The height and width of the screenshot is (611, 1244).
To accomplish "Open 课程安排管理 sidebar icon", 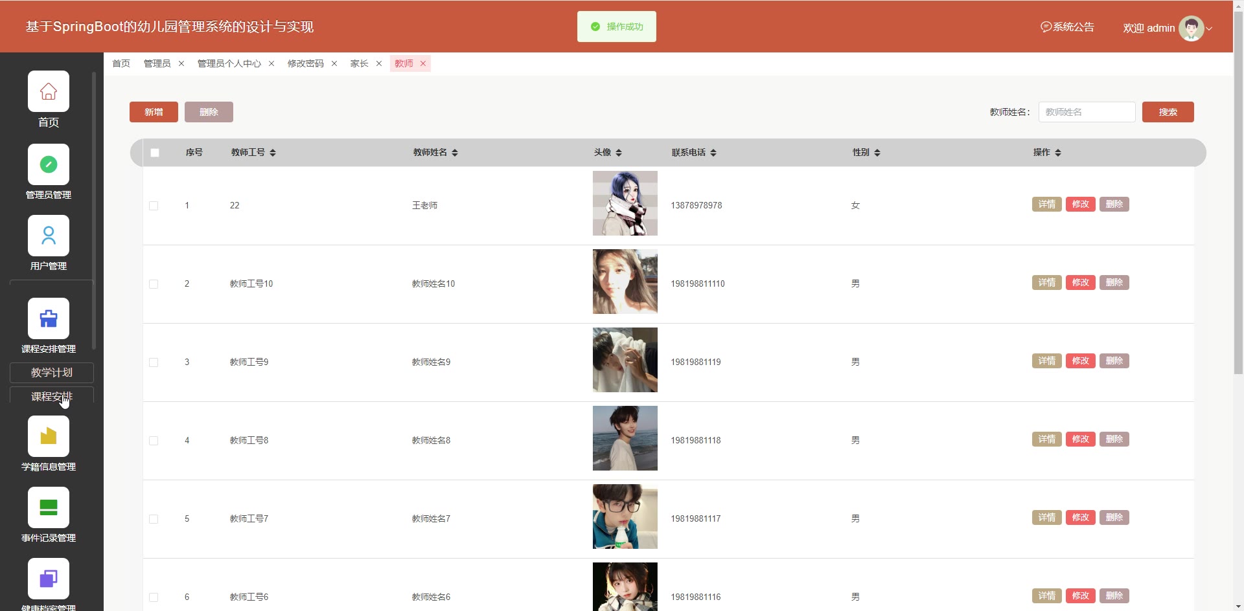I will 49,318.
